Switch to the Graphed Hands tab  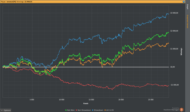pyautogui.click(x=188, y=21)
